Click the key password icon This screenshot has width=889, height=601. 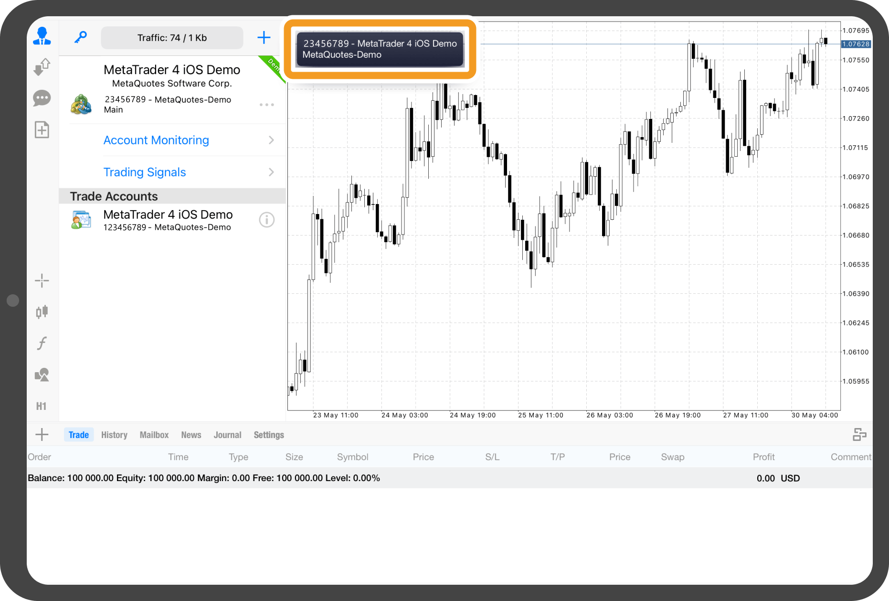point(80,37)
